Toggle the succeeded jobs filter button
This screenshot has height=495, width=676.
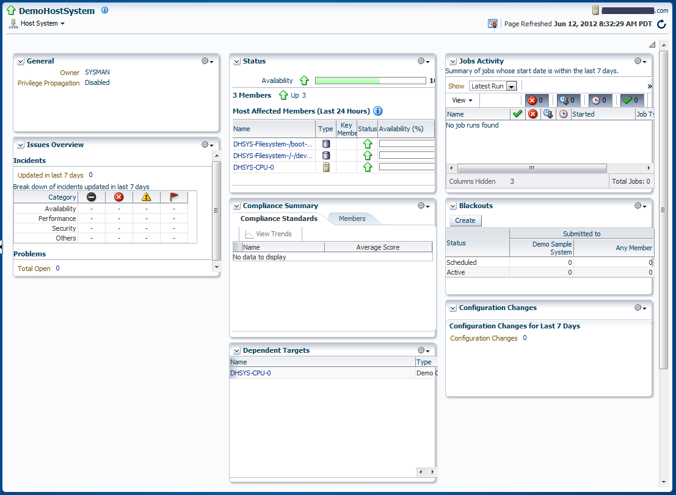pyautogui.click(x=632, y=100)
